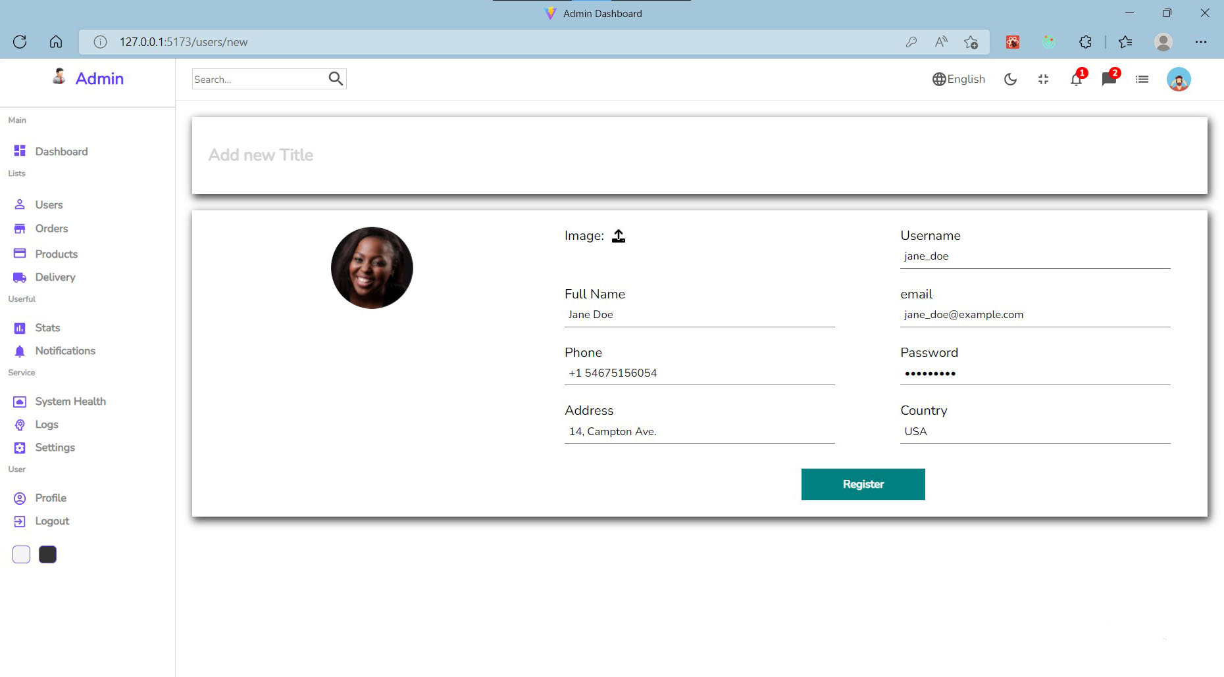Click the Phone input field
The width and height of the screenshot is (1224, 677).
click(x=700, y=373)
